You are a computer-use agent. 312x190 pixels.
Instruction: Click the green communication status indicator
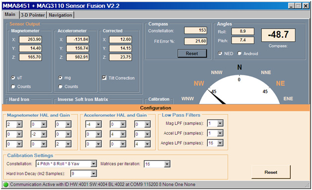(x=6, y=185)
